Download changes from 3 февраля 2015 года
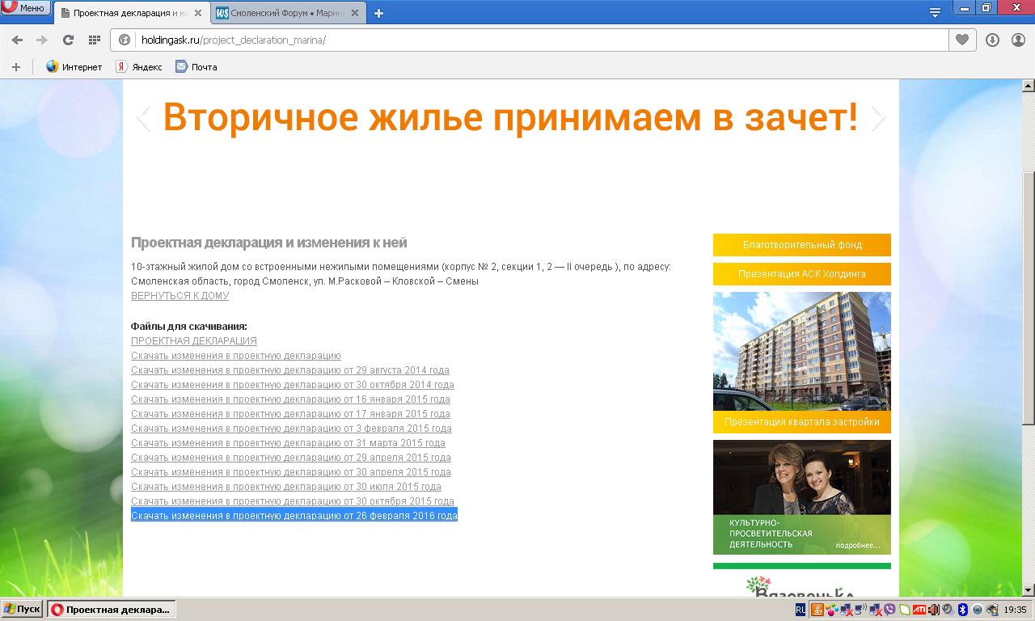 pos(291,429)
